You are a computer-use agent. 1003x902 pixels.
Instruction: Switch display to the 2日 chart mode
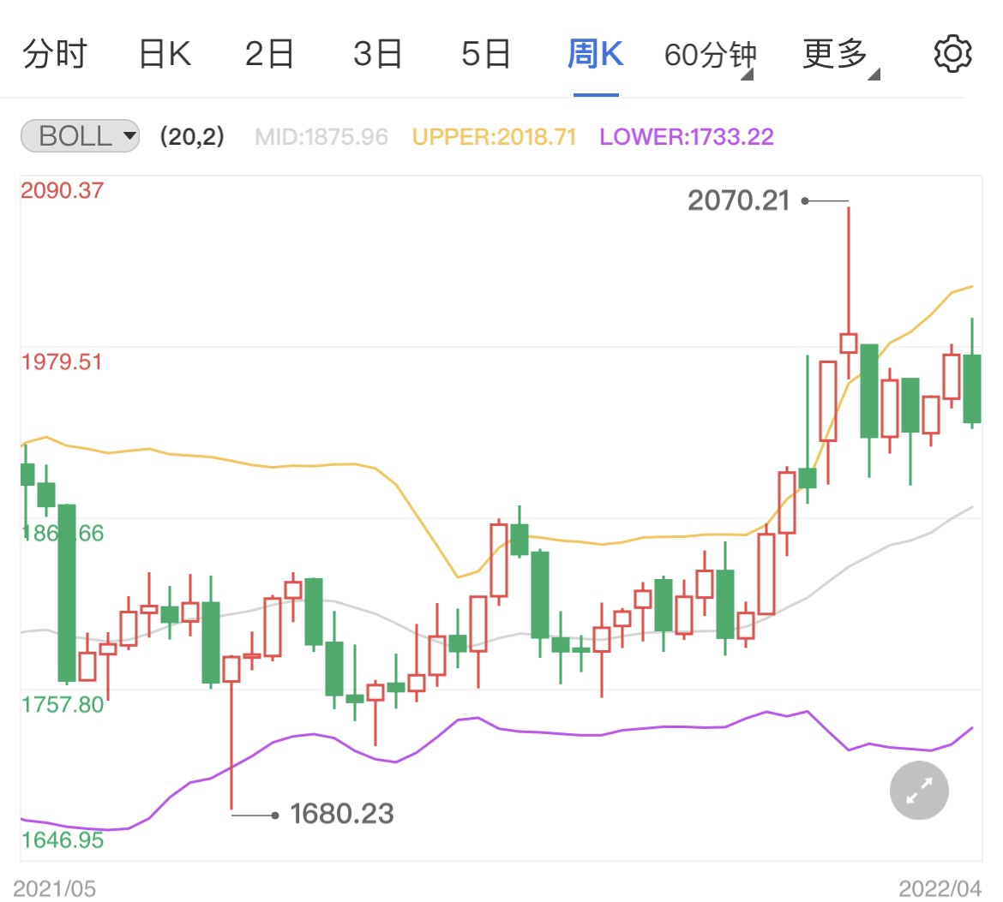271,53
